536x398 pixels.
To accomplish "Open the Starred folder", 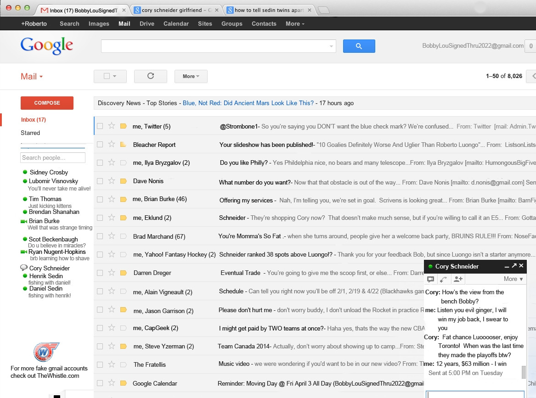I will 30,133.
